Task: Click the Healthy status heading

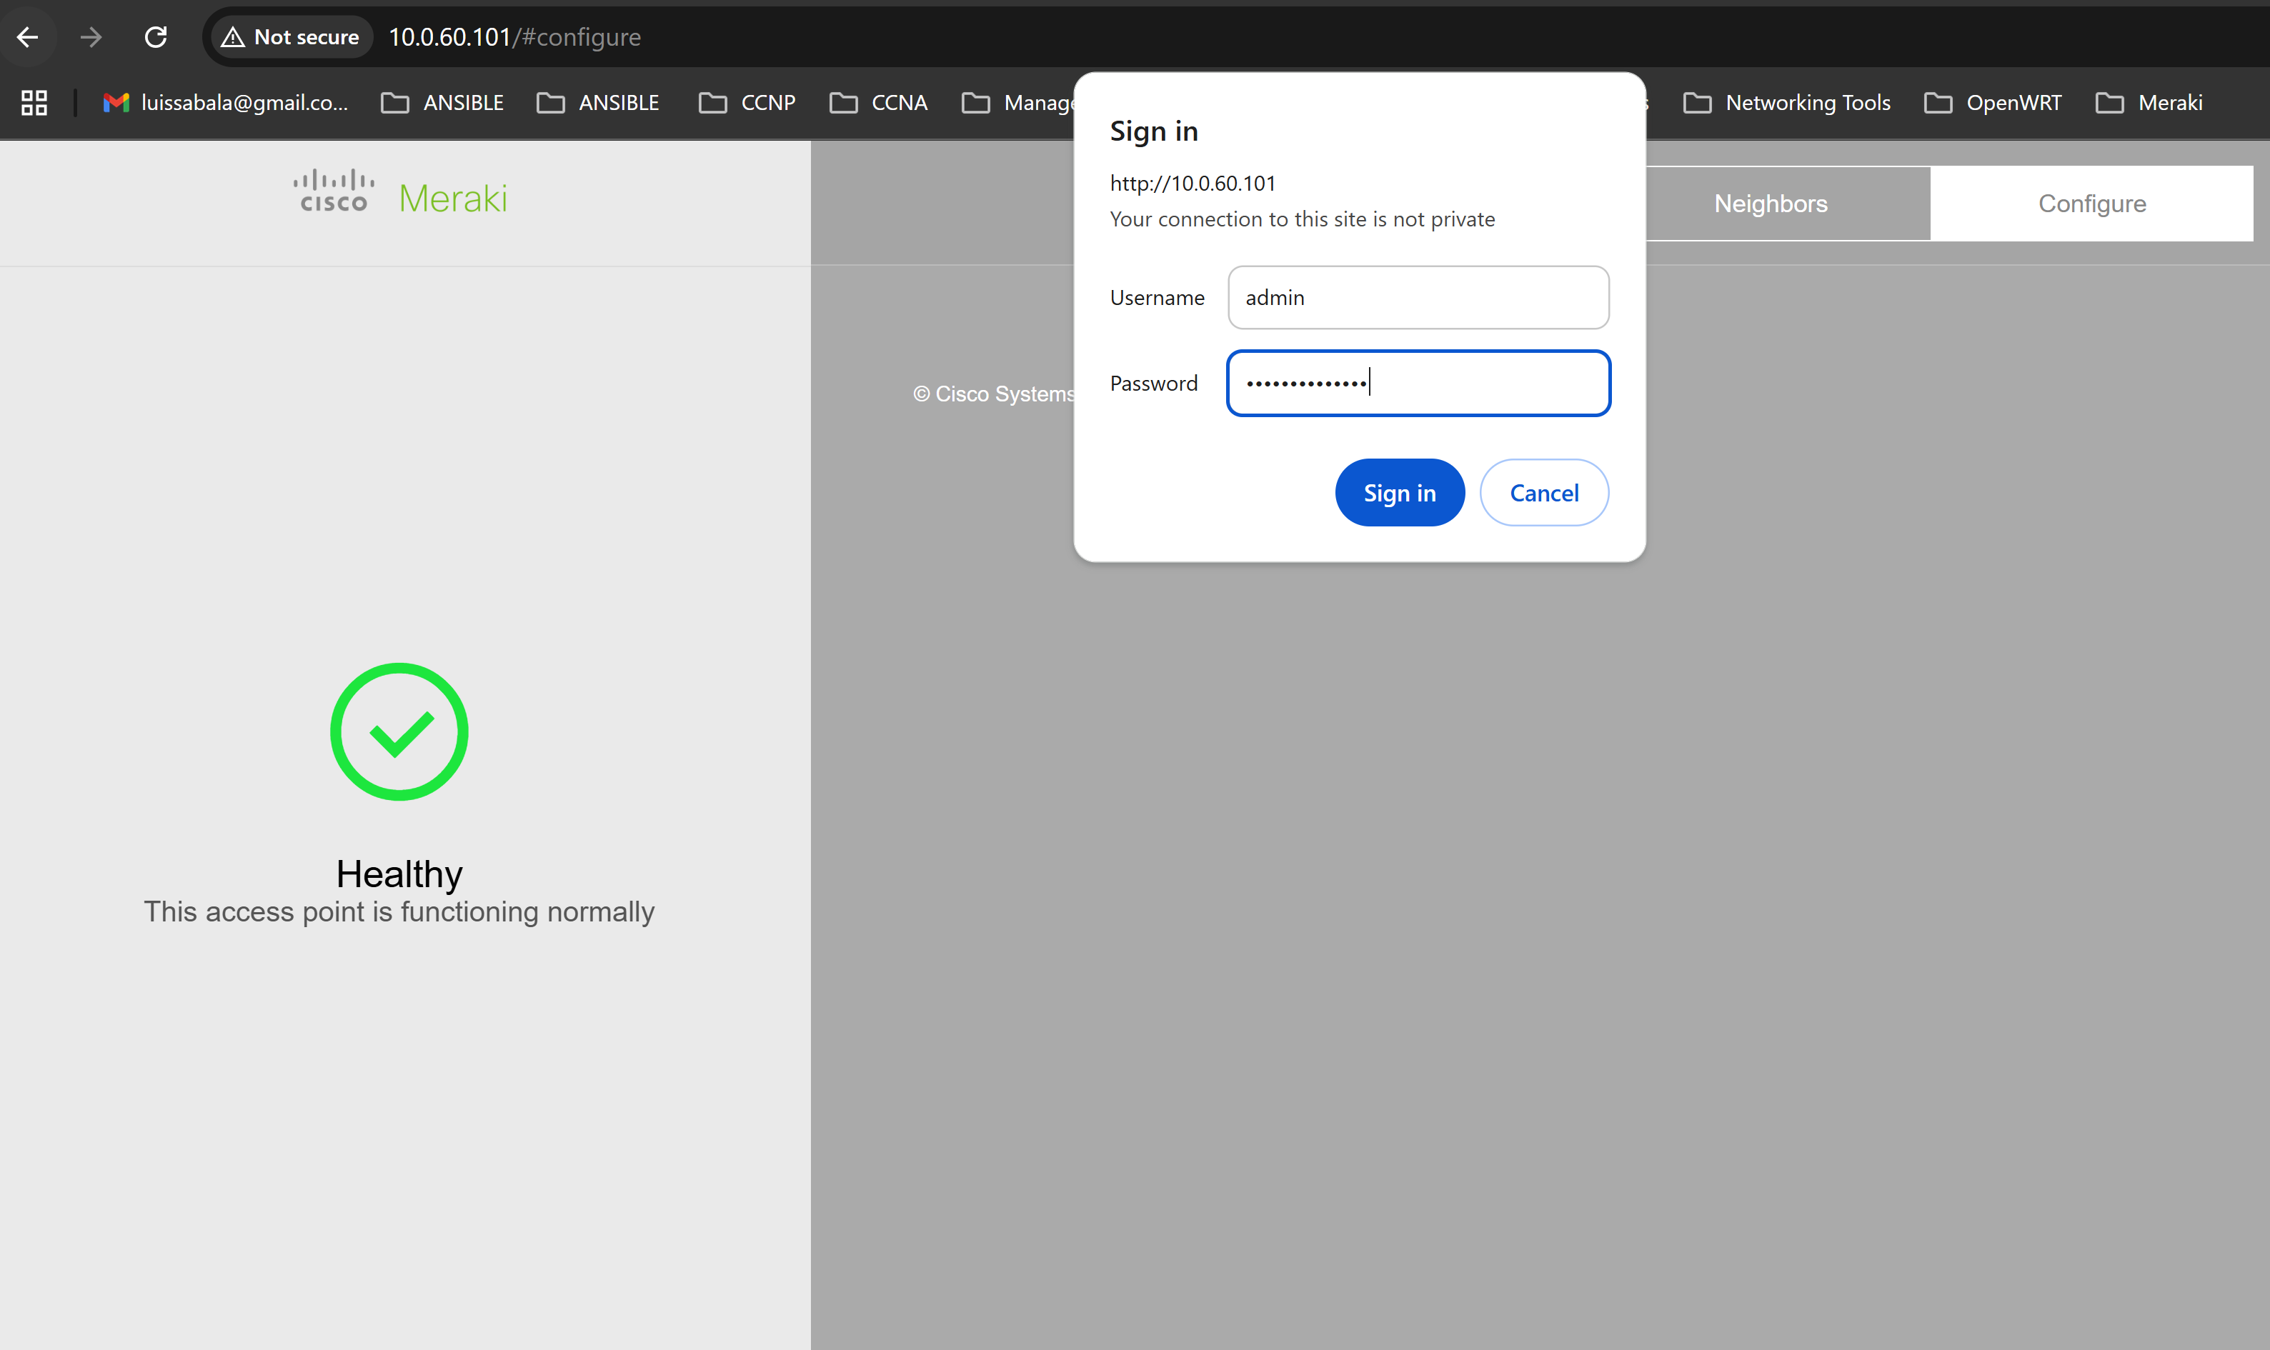Action: pos(399,874)
